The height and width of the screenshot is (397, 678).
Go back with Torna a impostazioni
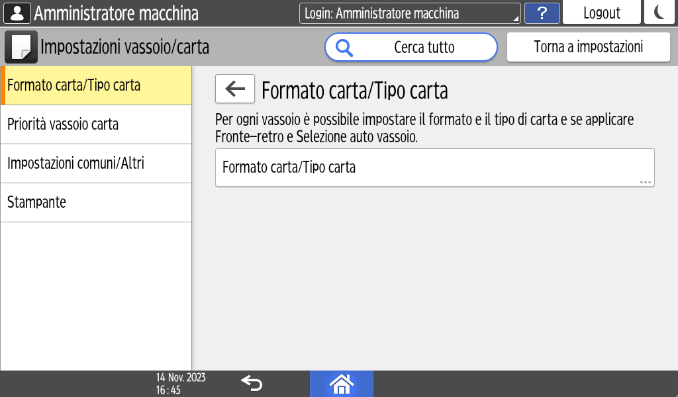pyautogui.click(x=588, y=47)
